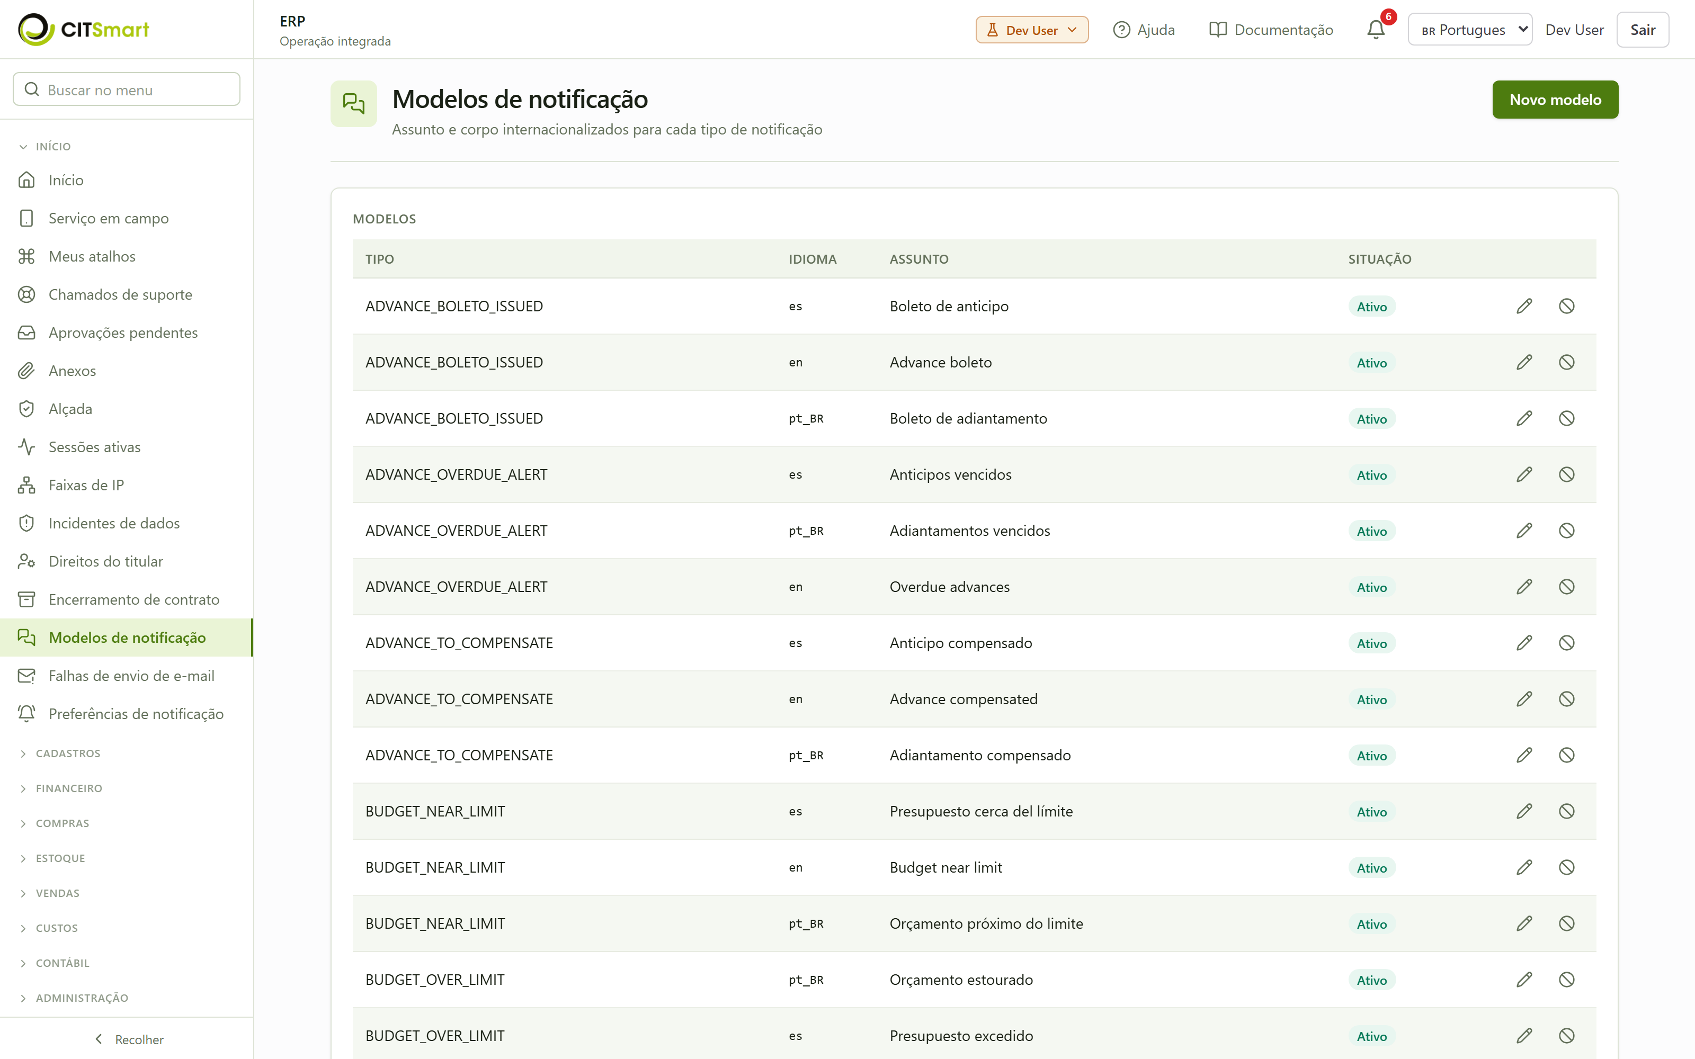
Task: Deactivate 'Orçamento próximo do limite' row
Action: [1567, 923]
